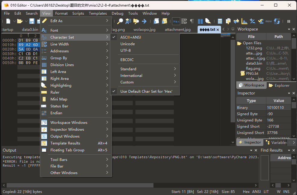Screen dimensions: 297x195
Task: Close the active .txt file tab
Action: pos(218,30)
